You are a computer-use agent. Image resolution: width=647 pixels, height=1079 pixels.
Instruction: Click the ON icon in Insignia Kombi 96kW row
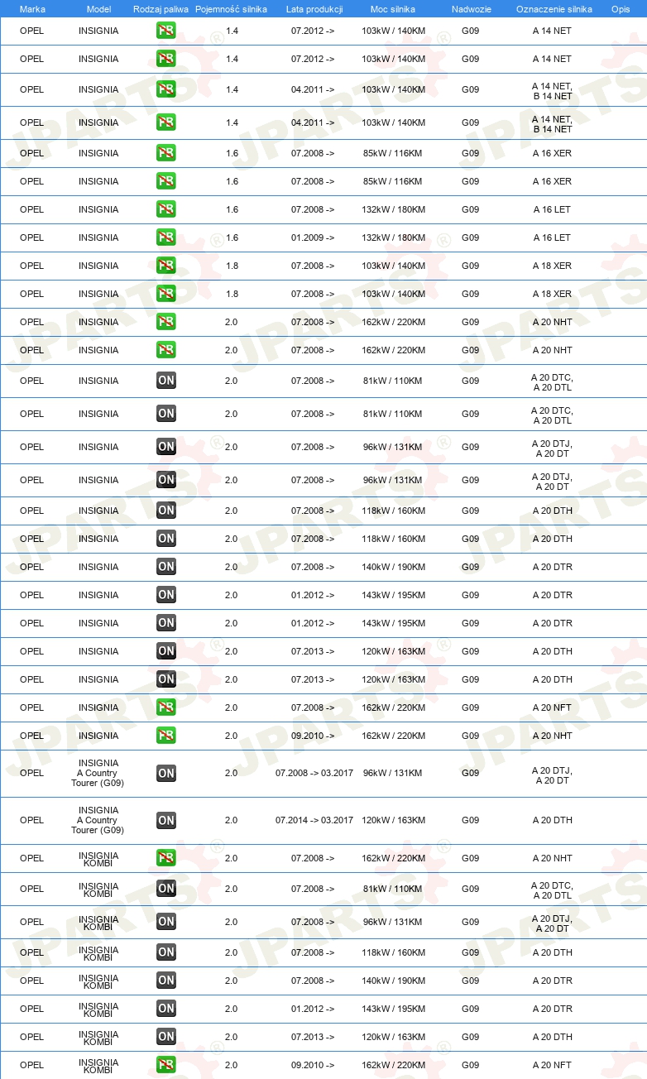pyautogui.click(x=166, y=922)
